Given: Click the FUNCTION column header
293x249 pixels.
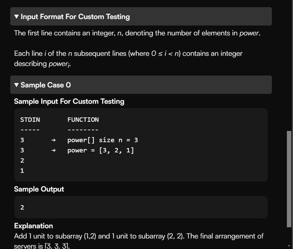Looking at the screenshot, I should pyautogui.click(x=83, y=120).
